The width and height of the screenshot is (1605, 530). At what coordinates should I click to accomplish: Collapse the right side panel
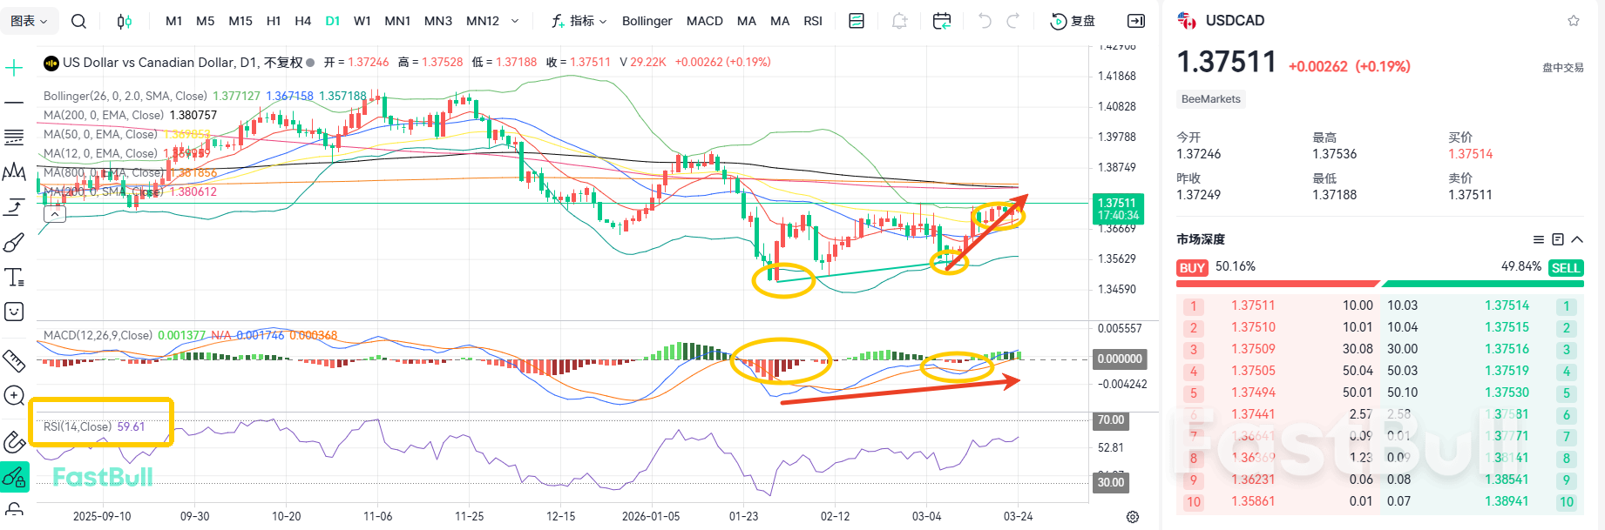coord(1136,21)
